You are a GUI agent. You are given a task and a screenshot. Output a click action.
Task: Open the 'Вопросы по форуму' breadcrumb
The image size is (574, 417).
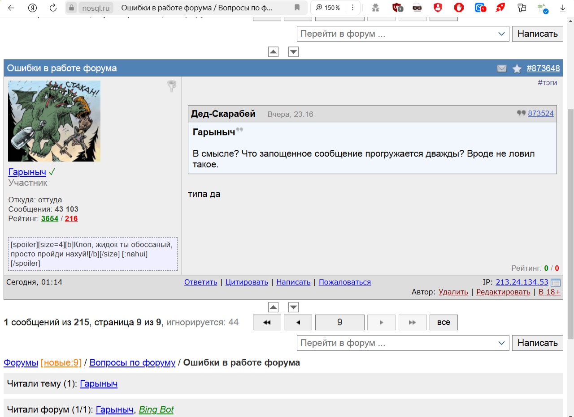pos(132,362)
